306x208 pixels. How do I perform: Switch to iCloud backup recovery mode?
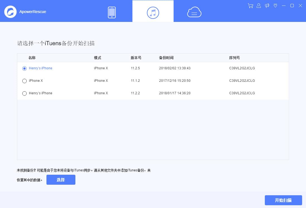click(194, 12)
